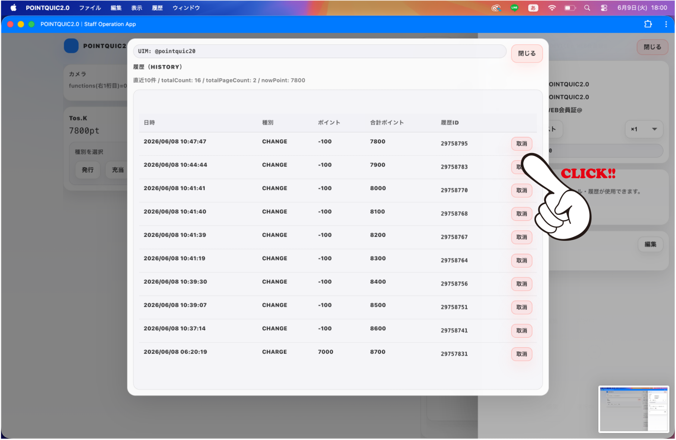Click the UIM @pointquic20 field
676x440 pixels.
click(320, 51)
